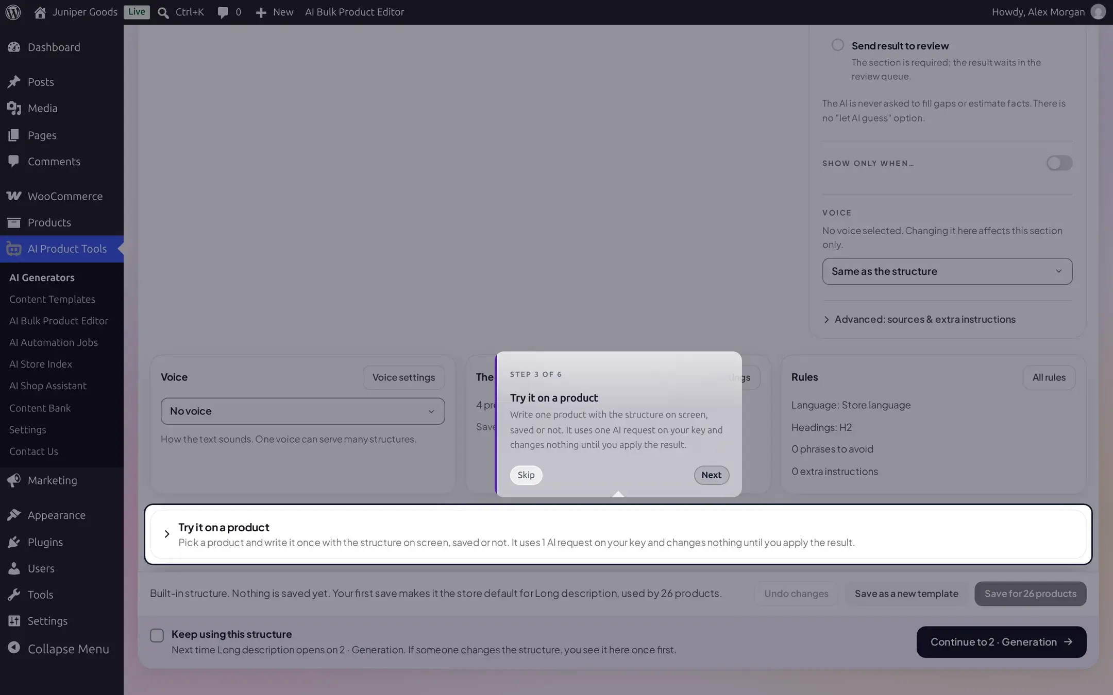Click Continue to 2 · Generation
1113x695 pixels.
[x=1001, y=642]
